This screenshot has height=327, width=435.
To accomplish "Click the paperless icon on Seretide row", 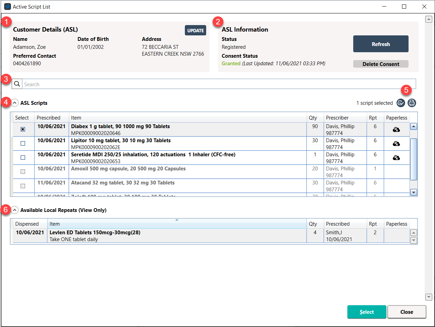I will click(396, 158).
